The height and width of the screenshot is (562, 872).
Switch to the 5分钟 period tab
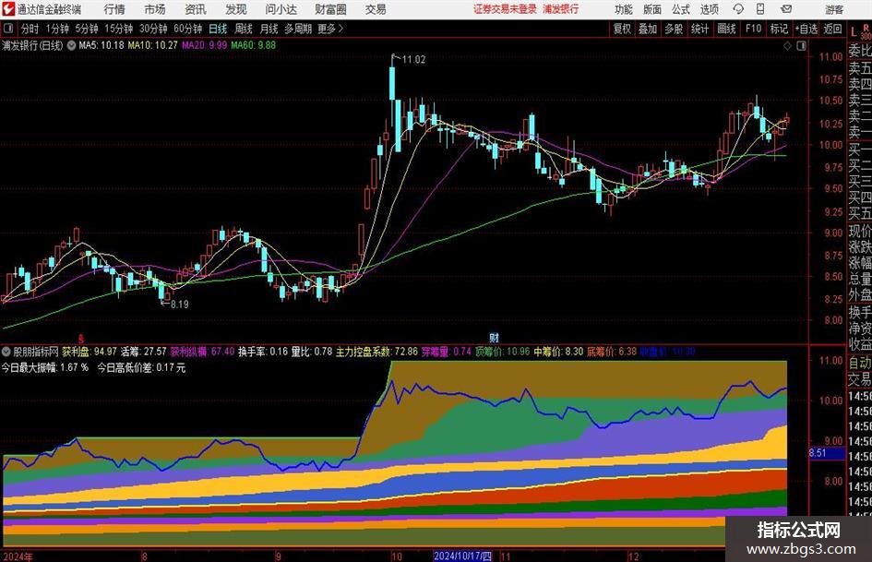87,29
